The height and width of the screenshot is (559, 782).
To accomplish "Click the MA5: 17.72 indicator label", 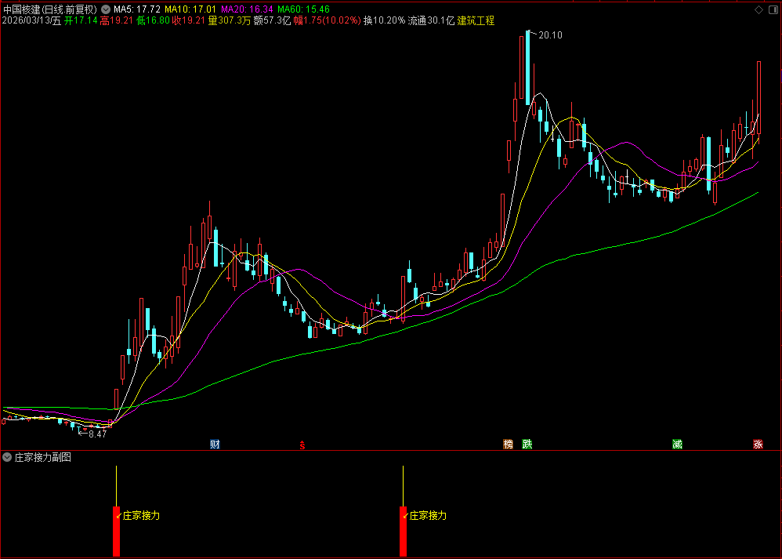I will [137, 9].
